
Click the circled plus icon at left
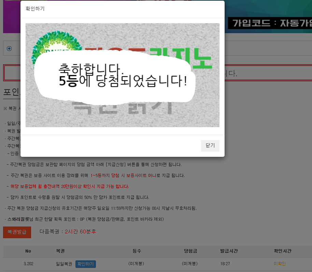pos(9,49)
